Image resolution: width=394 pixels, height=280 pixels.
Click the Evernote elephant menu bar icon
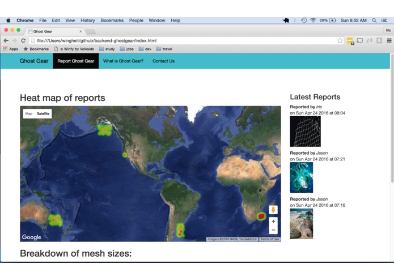click(286, 20)
